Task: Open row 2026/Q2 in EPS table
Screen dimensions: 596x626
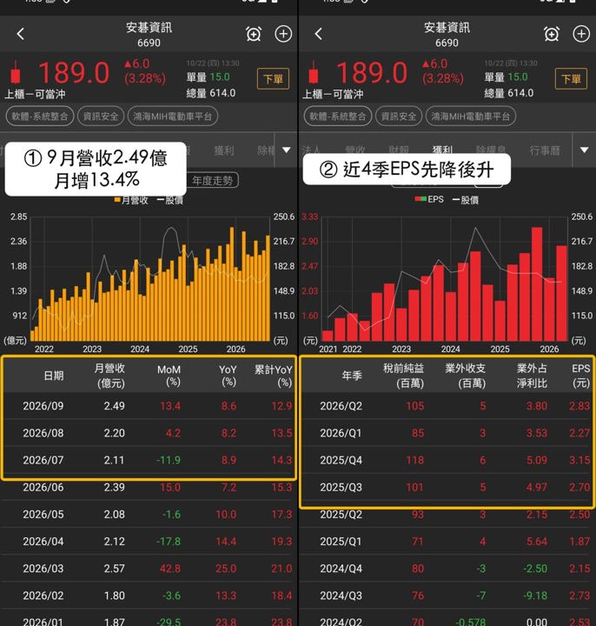Action: point(447,406)
